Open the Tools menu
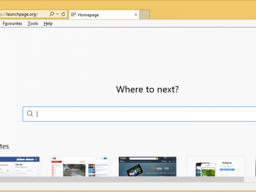This screenshot has height=192, width=256. tap(33, 24)
